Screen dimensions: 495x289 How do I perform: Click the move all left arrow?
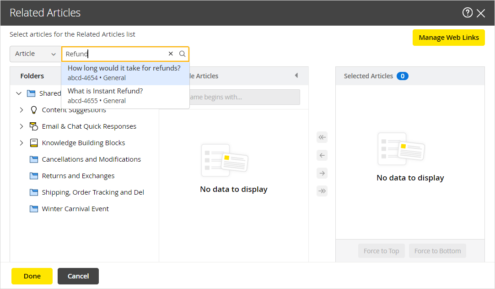[322, 137]
